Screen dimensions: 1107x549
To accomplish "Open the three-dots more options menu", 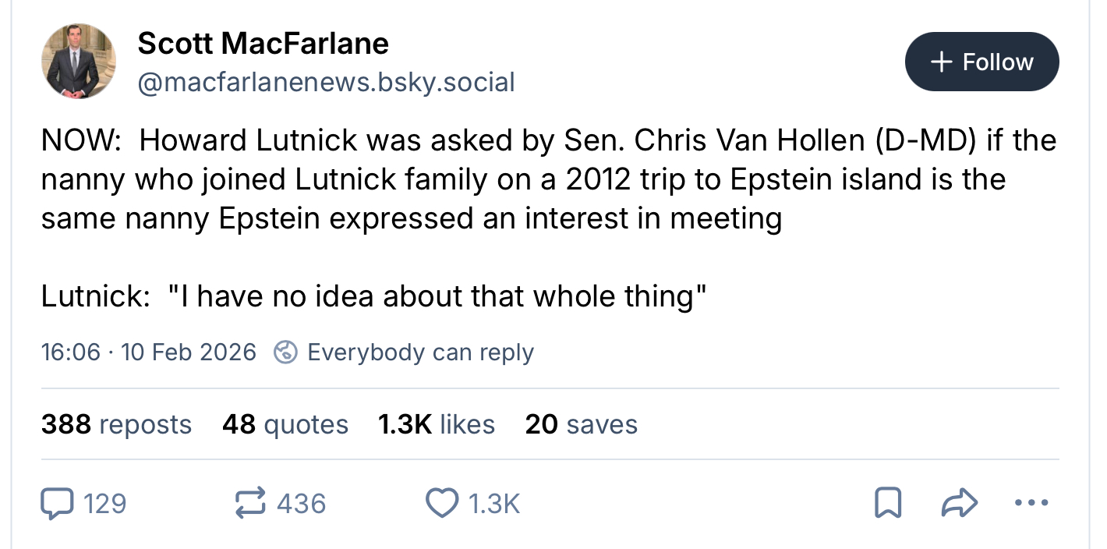I will (1032, 503).
